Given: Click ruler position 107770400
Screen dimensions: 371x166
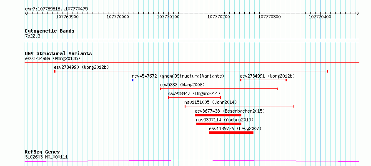Looking at the screenshot, I should 320,17.
